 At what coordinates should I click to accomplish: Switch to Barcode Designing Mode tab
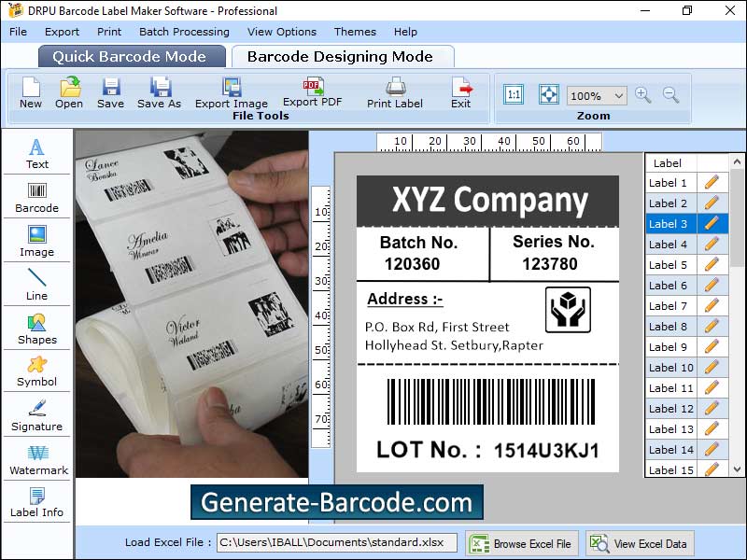click(x=340, y=56)
